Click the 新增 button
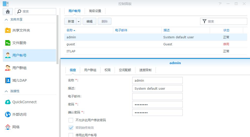 [x=71, y=22]
